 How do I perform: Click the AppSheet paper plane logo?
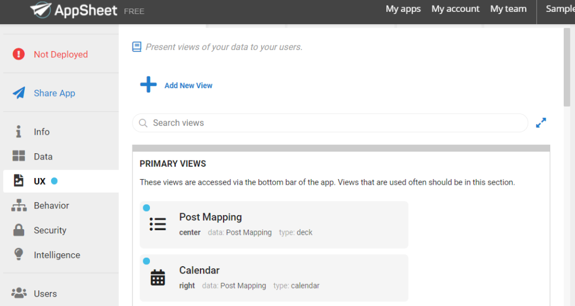pyautogui.click(x=40, y=10)
